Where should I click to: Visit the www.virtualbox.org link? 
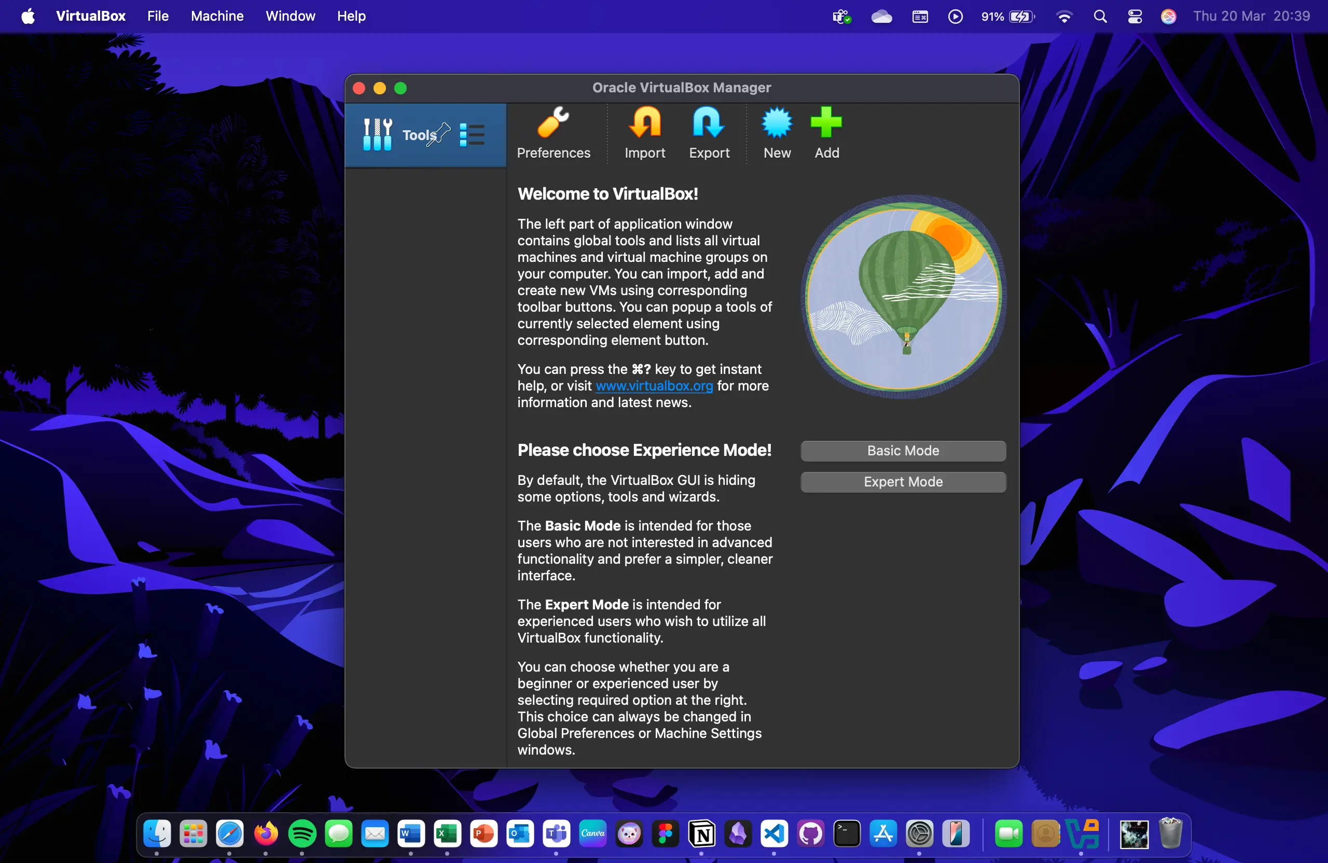click(x=654, y=385)
